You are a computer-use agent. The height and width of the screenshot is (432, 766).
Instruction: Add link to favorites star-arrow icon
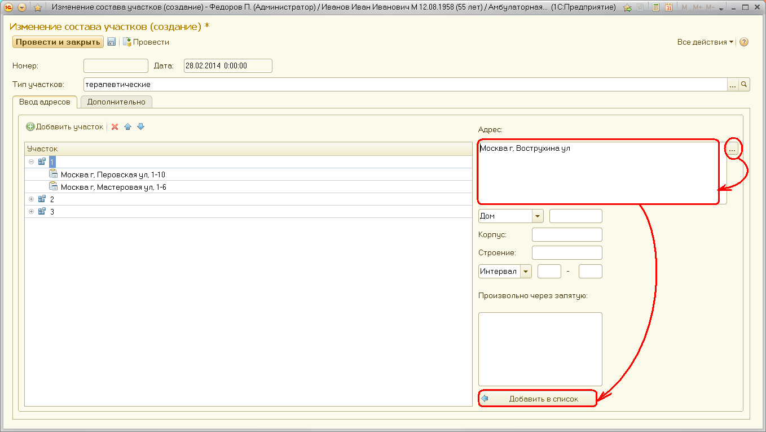point(627,8)
